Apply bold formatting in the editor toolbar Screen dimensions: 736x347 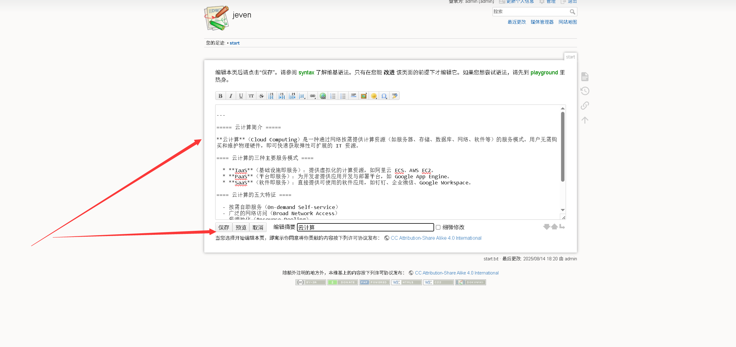pos(220,96)
